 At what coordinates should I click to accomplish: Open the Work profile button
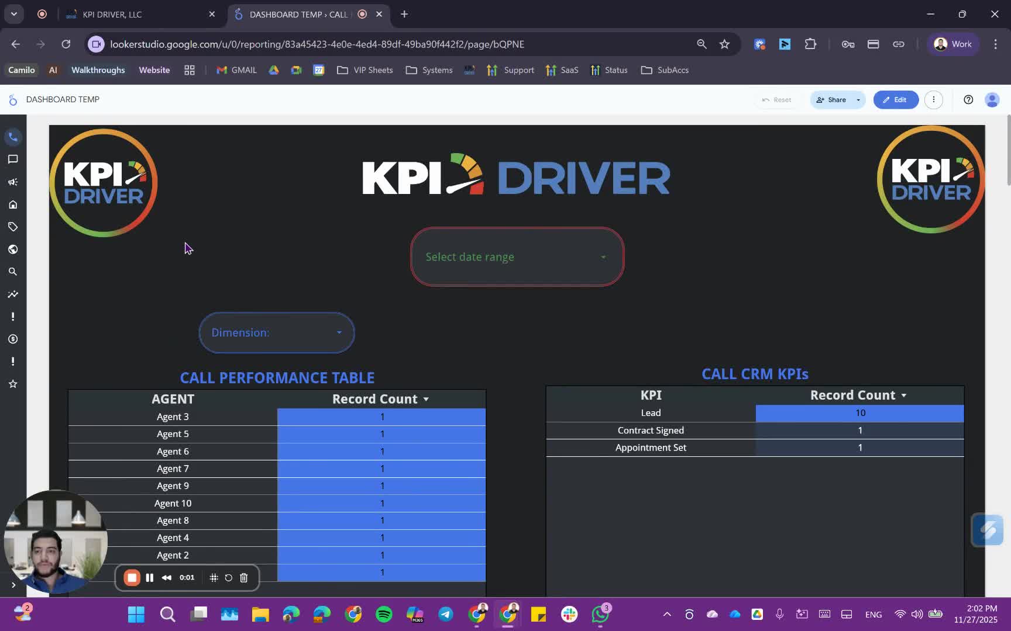point(952,44)
